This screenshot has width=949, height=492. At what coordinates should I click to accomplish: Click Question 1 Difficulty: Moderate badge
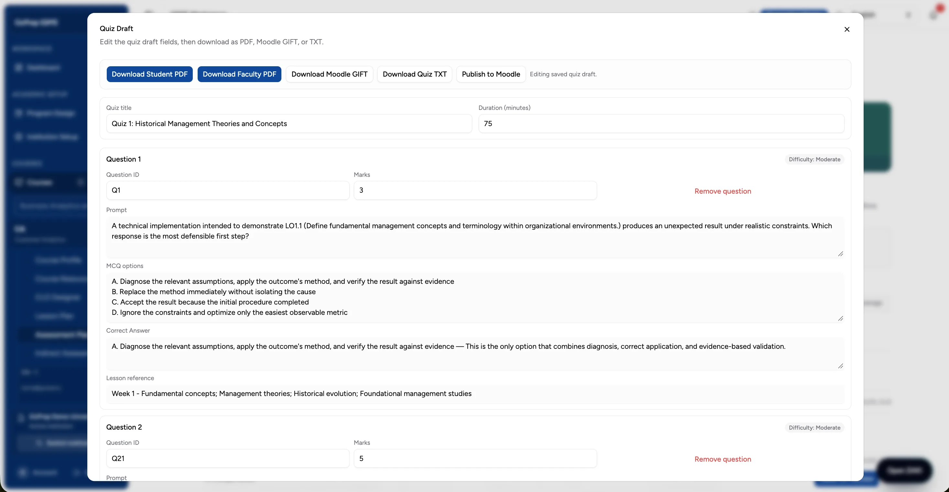point(814,159)
